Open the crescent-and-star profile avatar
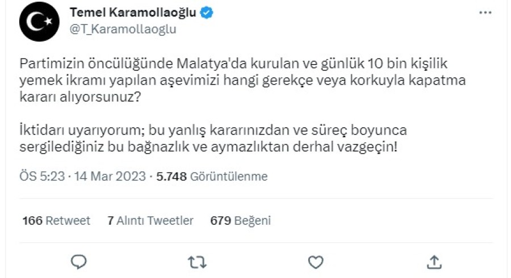The width and height of the screenshot is (511, 278). [x=40, y=22]
